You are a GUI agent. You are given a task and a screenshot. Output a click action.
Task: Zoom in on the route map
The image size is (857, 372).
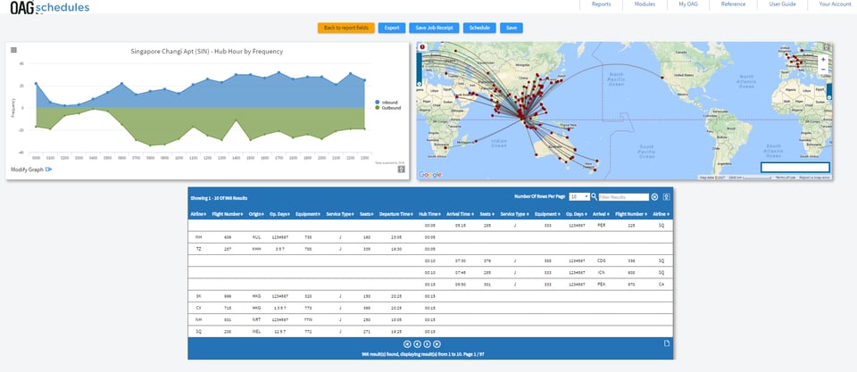point(823,59)
